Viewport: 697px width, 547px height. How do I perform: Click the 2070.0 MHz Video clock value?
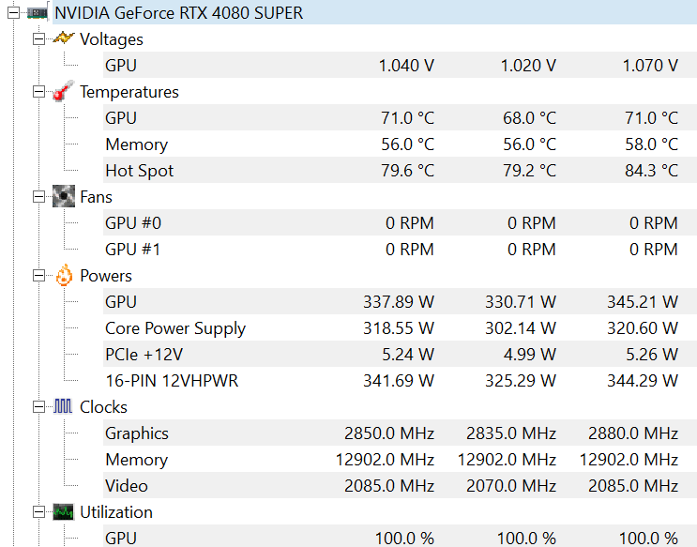(x=511, y=485)
